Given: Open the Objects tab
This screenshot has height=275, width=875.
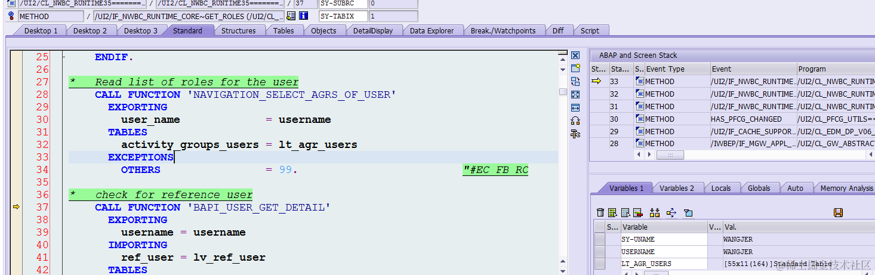Looking at the screenshot, I should 323,30.
